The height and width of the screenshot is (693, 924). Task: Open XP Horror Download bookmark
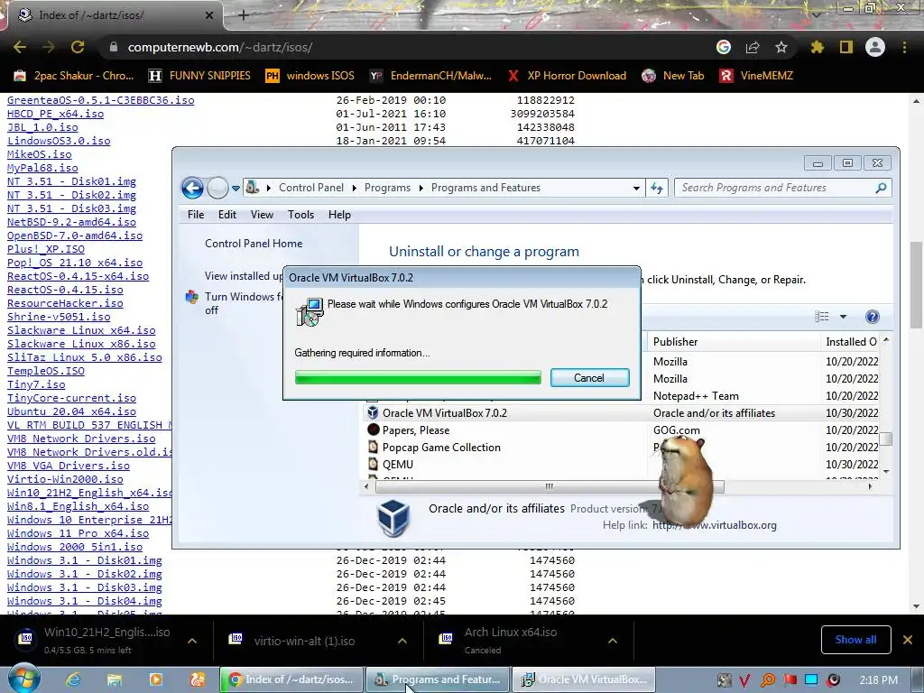pos(567,76)
